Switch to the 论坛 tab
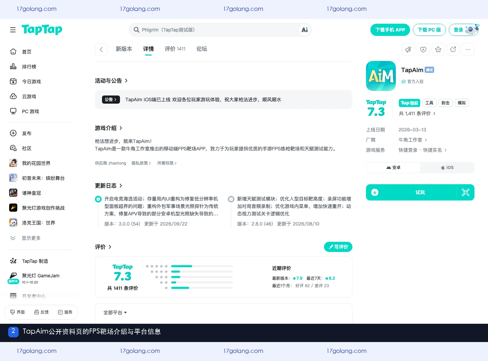488x361 pixels. point(202,49)
